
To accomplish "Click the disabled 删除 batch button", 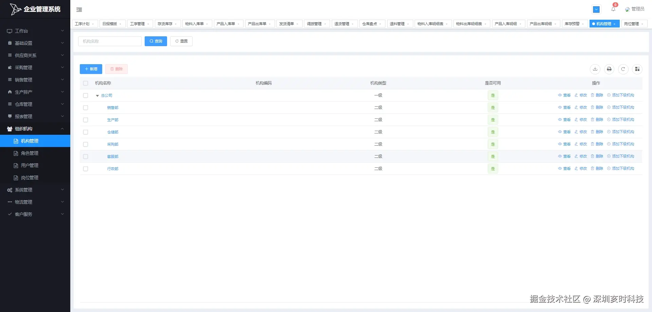I will [x=116, y=69].
